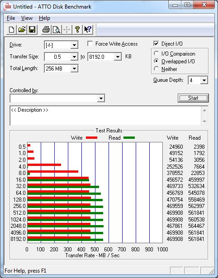The width and height of the screenshot is (218, 278).
Task: Click the yellow question mark About icon
Action: [x=77, y=29]
